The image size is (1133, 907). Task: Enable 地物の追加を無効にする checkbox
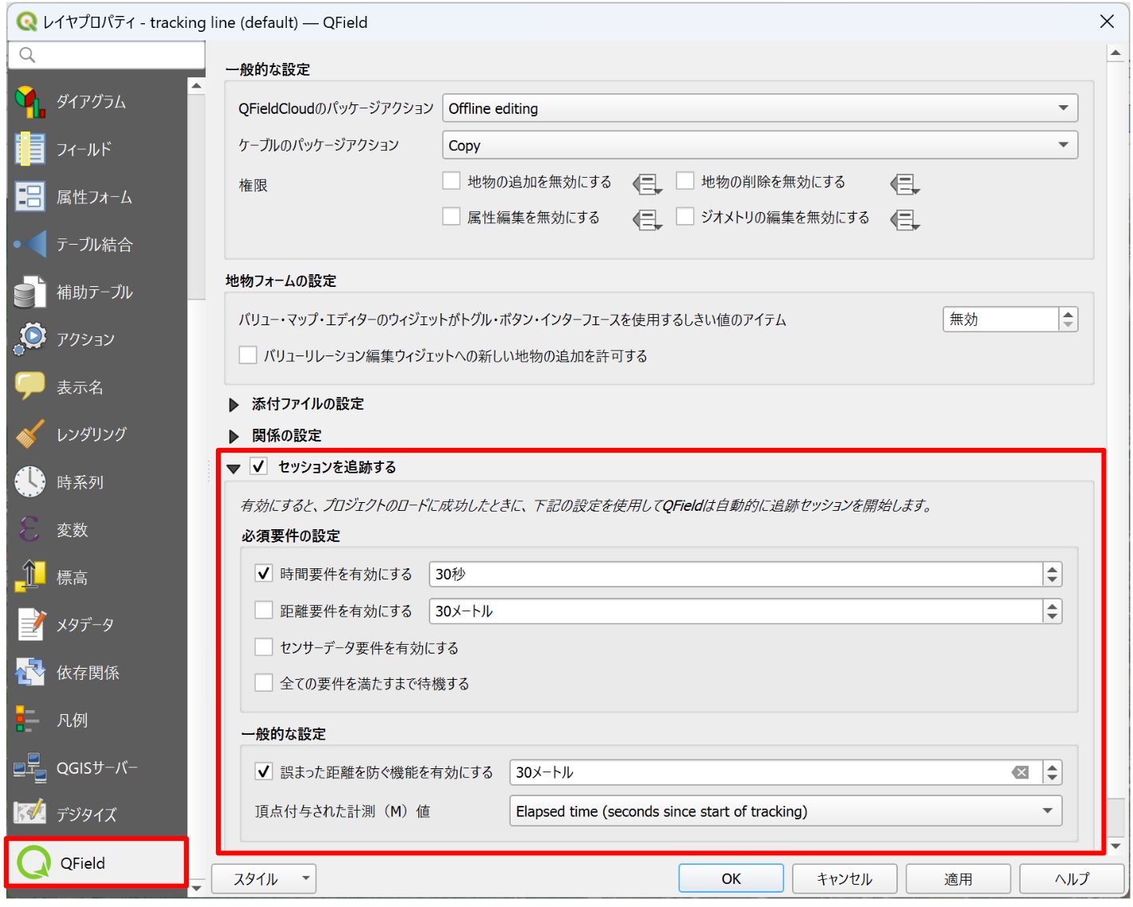pyautogui.click(x=451, y=181)
